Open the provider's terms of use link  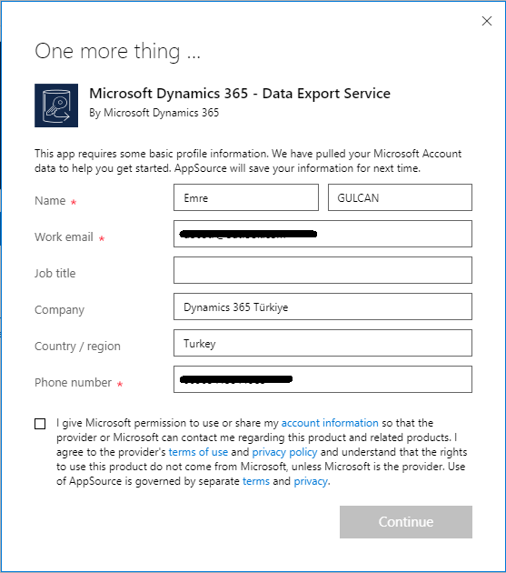pyautogui.click(x=198, y=452)
